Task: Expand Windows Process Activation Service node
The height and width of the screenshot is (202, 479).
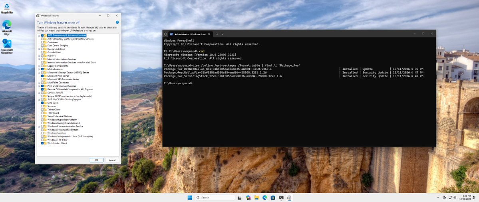Action: coord(39,126)
